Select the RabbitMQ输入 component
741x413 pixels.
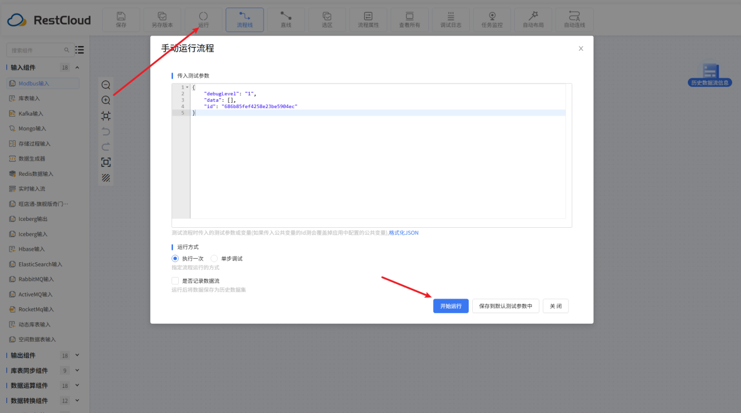(43, 279)
